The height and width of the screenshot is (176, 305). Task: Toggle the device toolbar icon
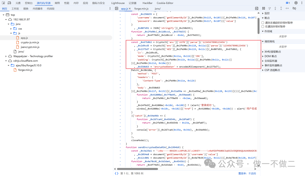pos(9,3)
